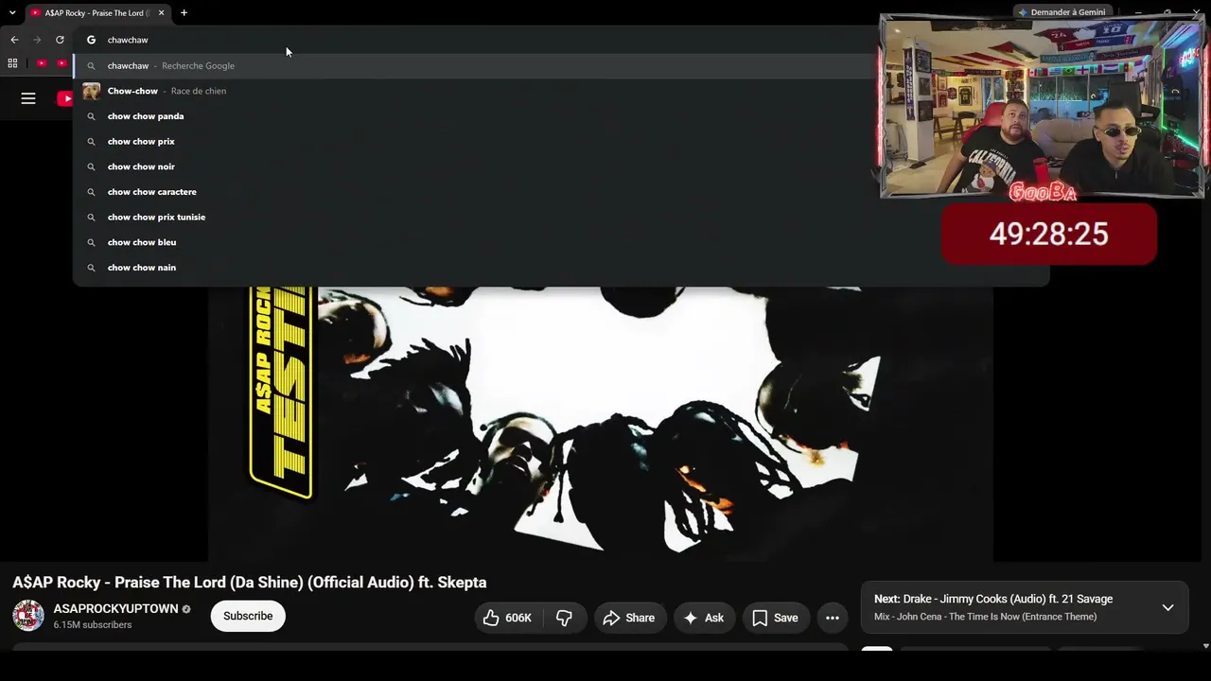Open a new browser tab
1211x681 pixels.
[184, 13]
